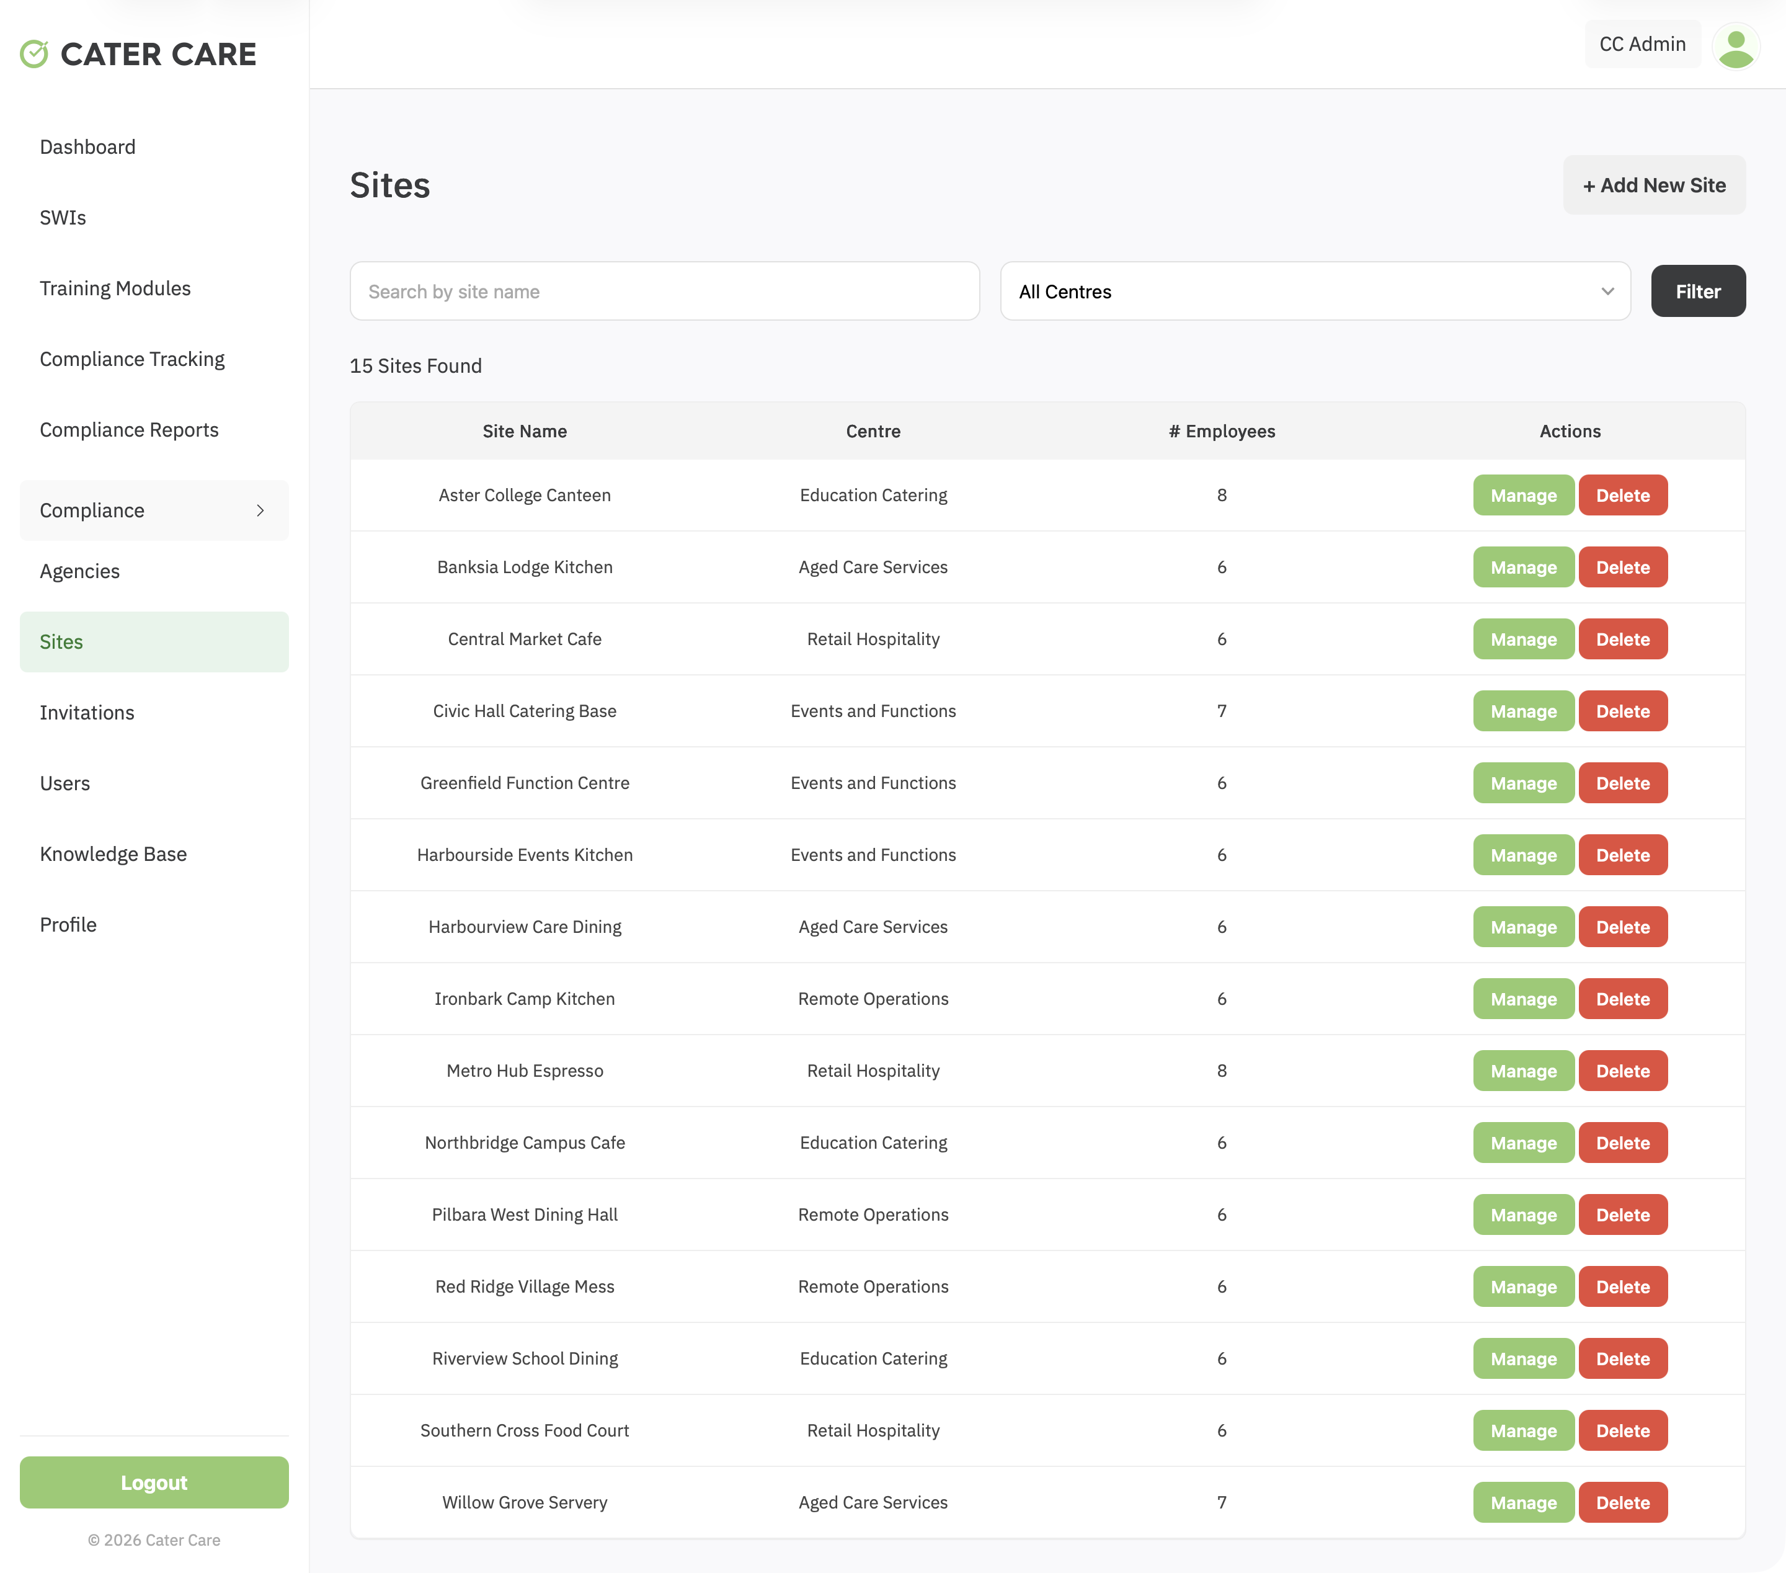This screenshot has height=1573, width=1786.
Task: Manage Willow Grove Servery site
Action: click(x=1523, y=1502)
